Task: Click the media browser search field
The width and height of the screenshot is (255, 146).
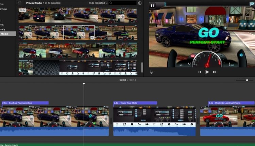Action: coord(123,3)
